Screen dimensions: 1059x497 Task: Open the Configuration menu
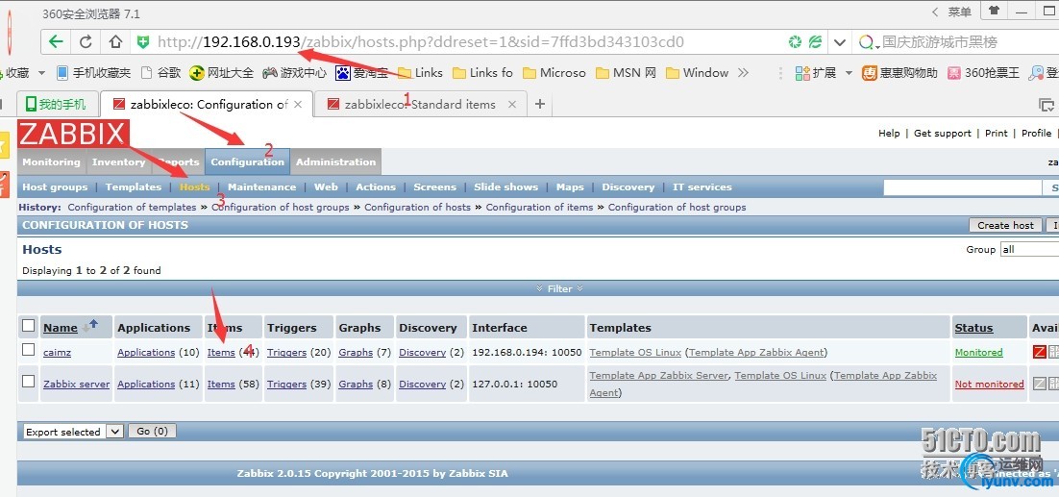point(247,162)
